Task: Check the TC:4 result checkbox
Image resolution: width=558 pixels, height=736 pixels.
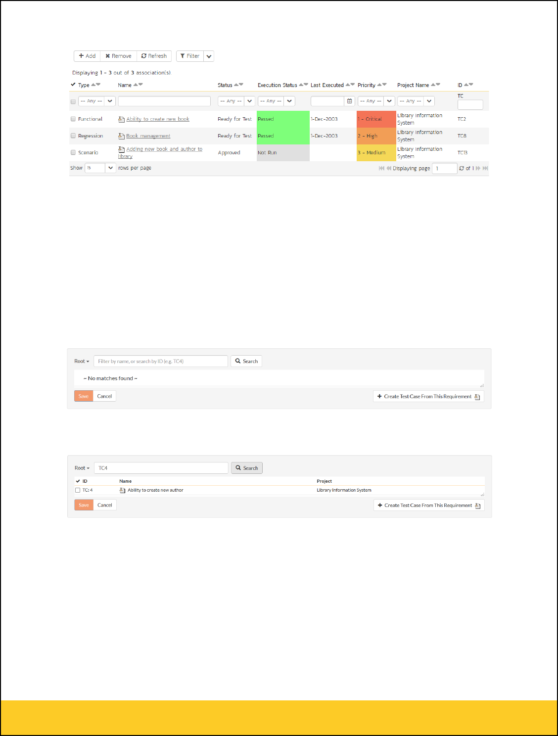Action: (78, 490)
